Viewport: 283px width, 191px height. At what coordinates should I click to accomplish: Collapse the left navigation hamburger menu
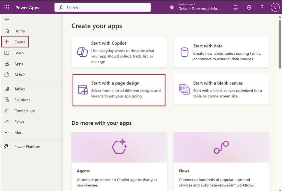click(x=7, y=20)
